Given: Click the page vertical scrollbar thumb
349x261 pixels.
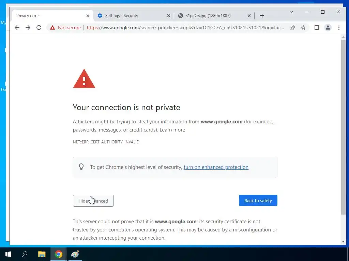Looking at the screenshot, I should [x=344, y=127].
